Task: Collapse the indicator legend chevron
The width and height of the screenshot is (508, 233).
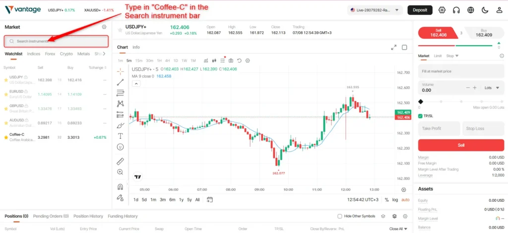Action: click(x=136, y=83)
